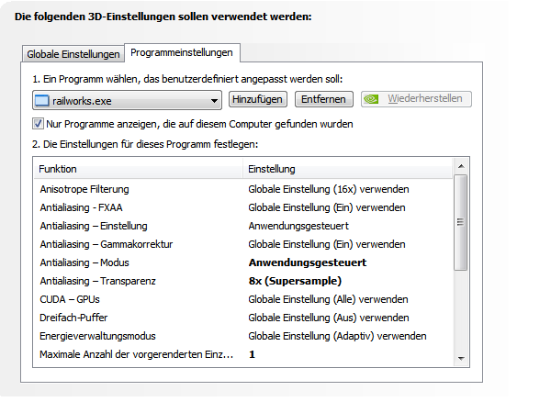Switch to Globale Einstellungen tab
Viewport: 551px width, 413px height.
click(73, 54)
